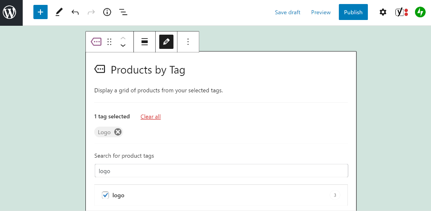Click the blue add block plus button
This screenshot has width=431, height=211.
[x=40, y=12]
